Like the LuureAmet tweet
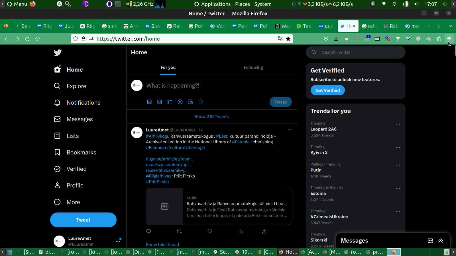Screen dimensions: 456x256 [210, 231]
